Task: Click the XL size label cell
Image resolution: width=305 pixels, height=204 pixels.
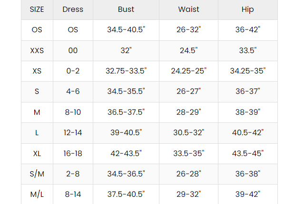Action: 37,153
